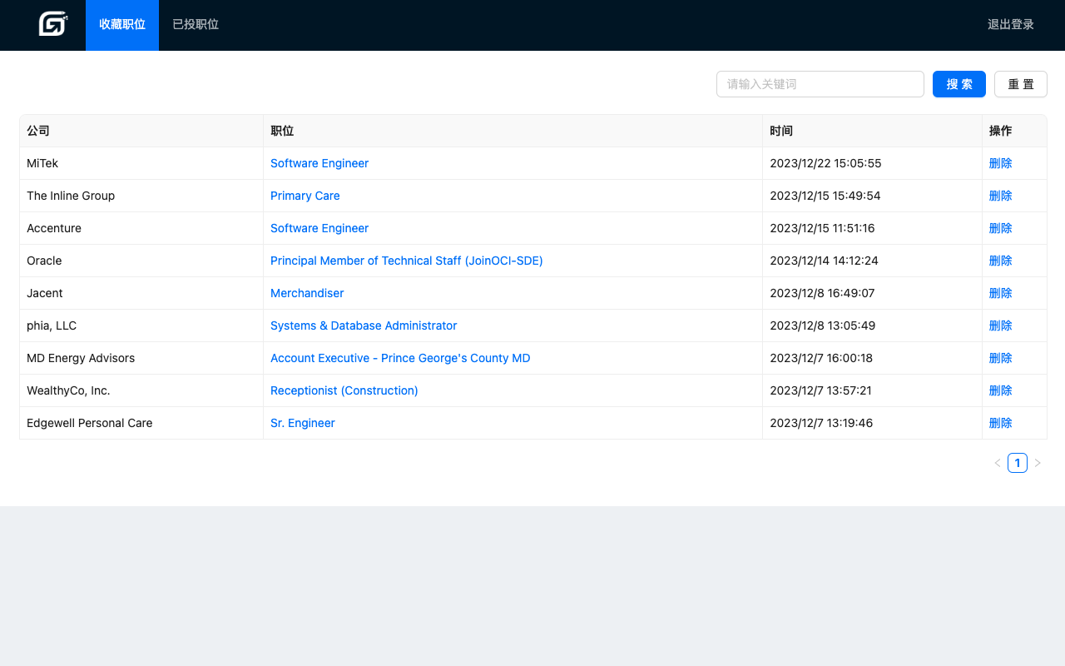Select the WealthyCo, Inc. cell
1065x666 pixels.
click(x=141, y=390)
